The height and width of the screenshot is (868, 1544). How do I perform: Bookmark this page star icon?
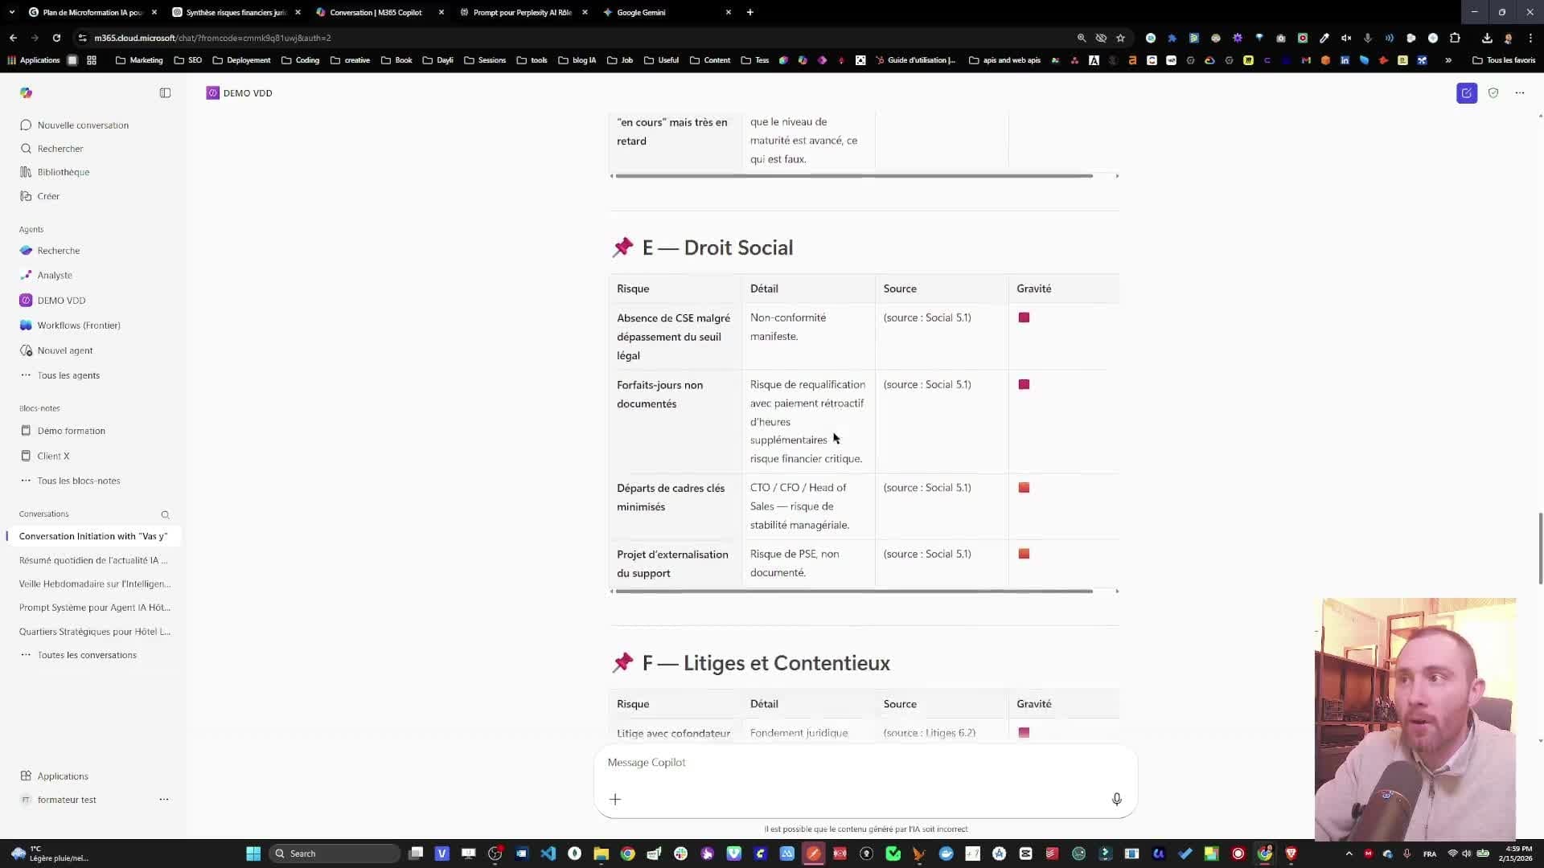[1120, 38]
